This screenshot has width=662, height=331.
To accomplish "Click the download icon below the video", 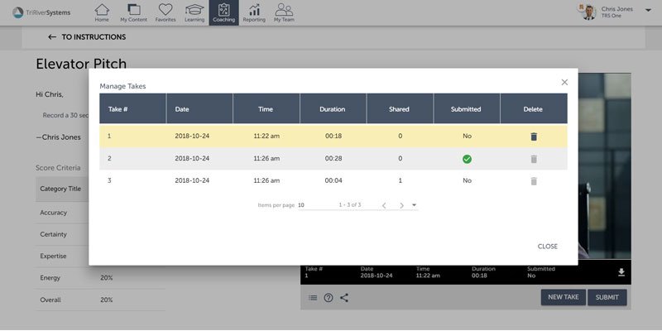I will [x=621, y=272].
